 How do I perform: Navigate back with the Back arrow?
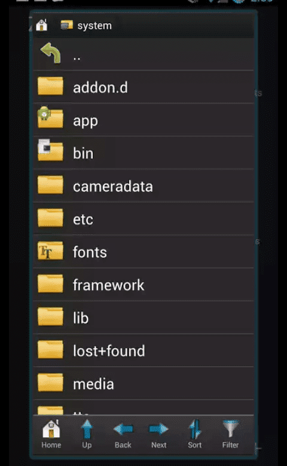123,434
